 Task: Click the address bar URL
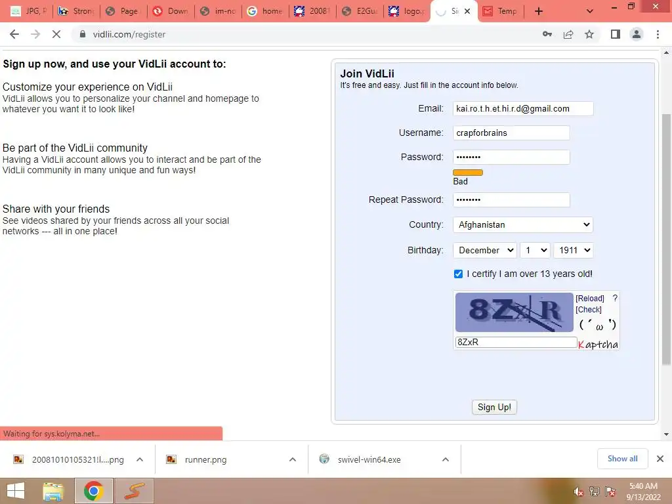(129, 34)
